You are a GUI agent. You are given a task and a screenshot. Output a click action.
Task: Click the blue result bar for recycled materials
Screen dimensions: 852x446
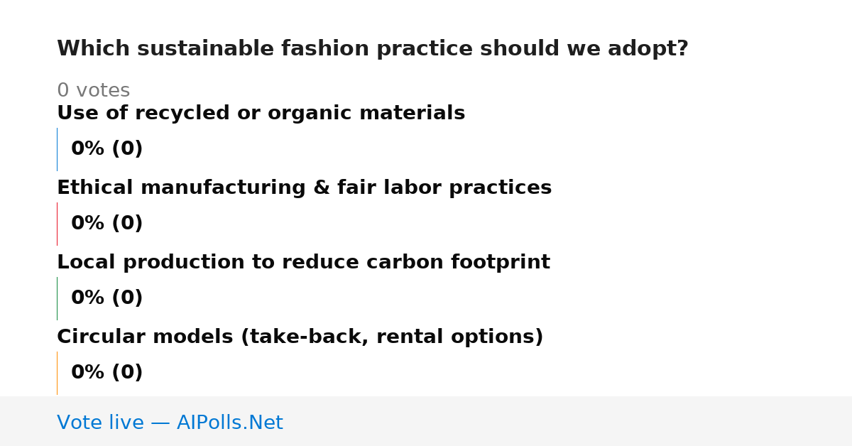(57, 149)
